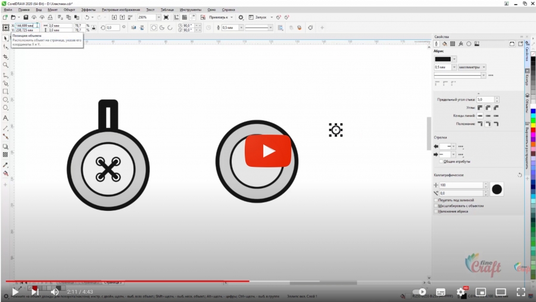Open the Transparency tab icon in Properties
Image resolution: width=536 pixels, height=302 pixels.
(453, 43)
